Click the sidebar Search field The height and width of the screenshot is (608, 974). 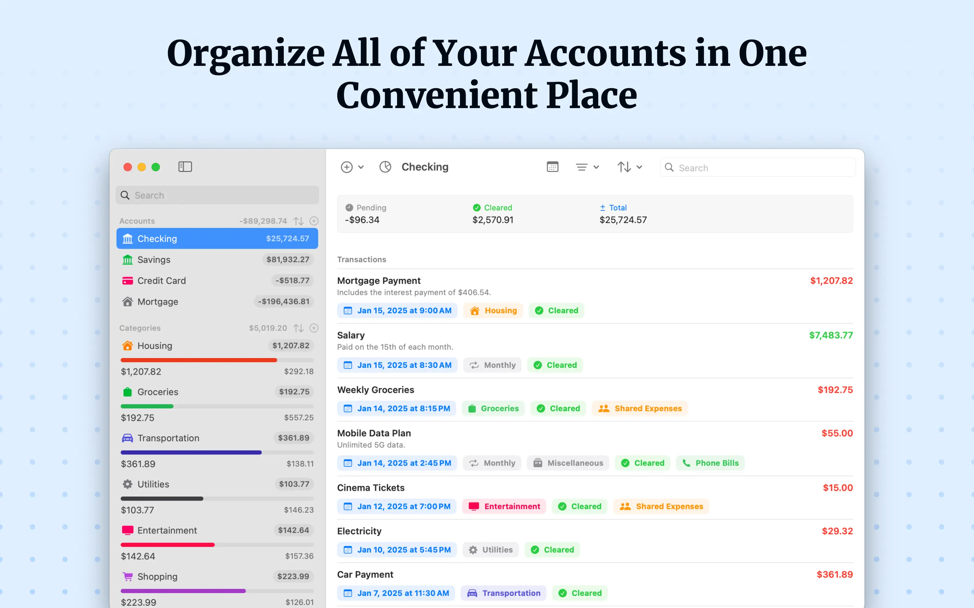pos(217,195)
